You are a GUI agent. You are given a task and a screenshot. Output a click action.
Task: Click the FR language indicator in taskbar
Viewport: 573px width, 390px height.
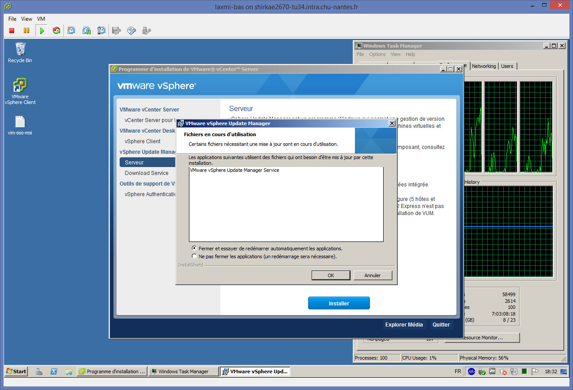[458, 371]
